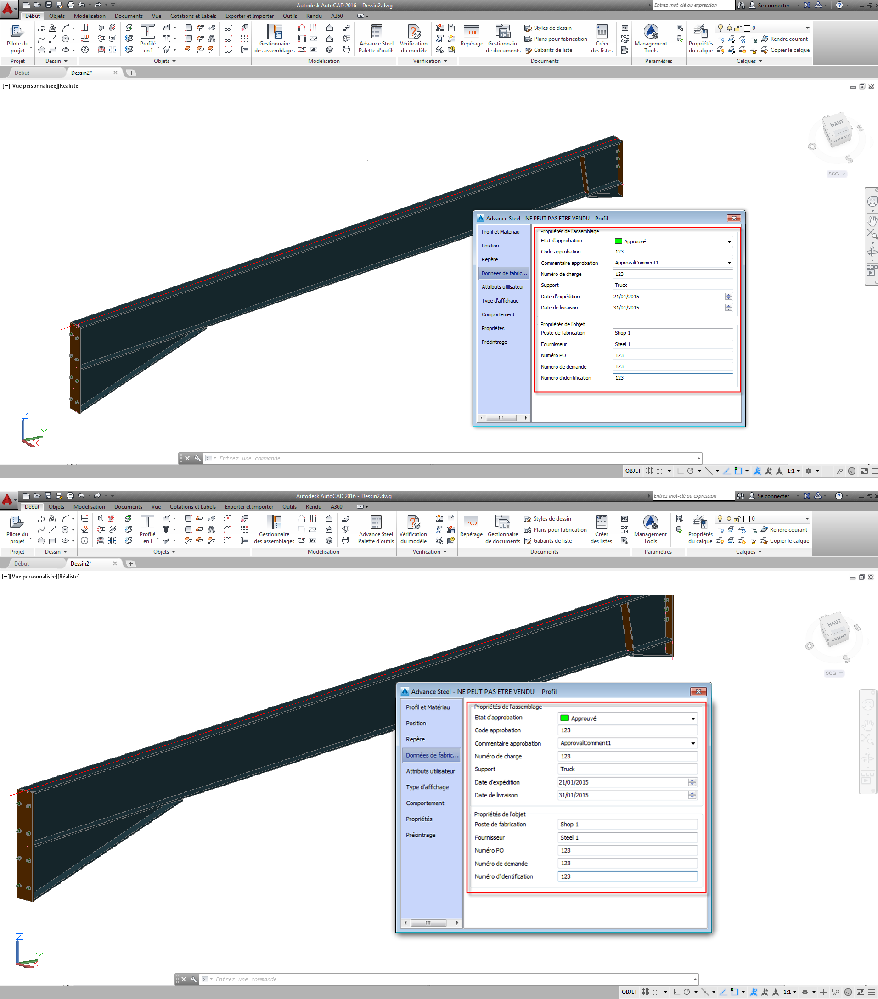878x999 pixels.
Task: Toggle grid display in upper status bar
Action: pyautogui.click(x=649, y=471)
